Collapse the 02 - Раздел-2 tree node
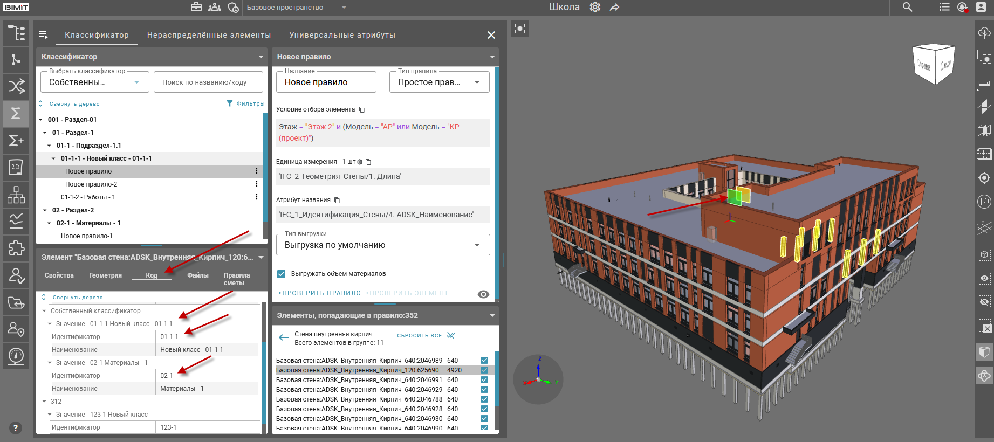 coord(45,210)
